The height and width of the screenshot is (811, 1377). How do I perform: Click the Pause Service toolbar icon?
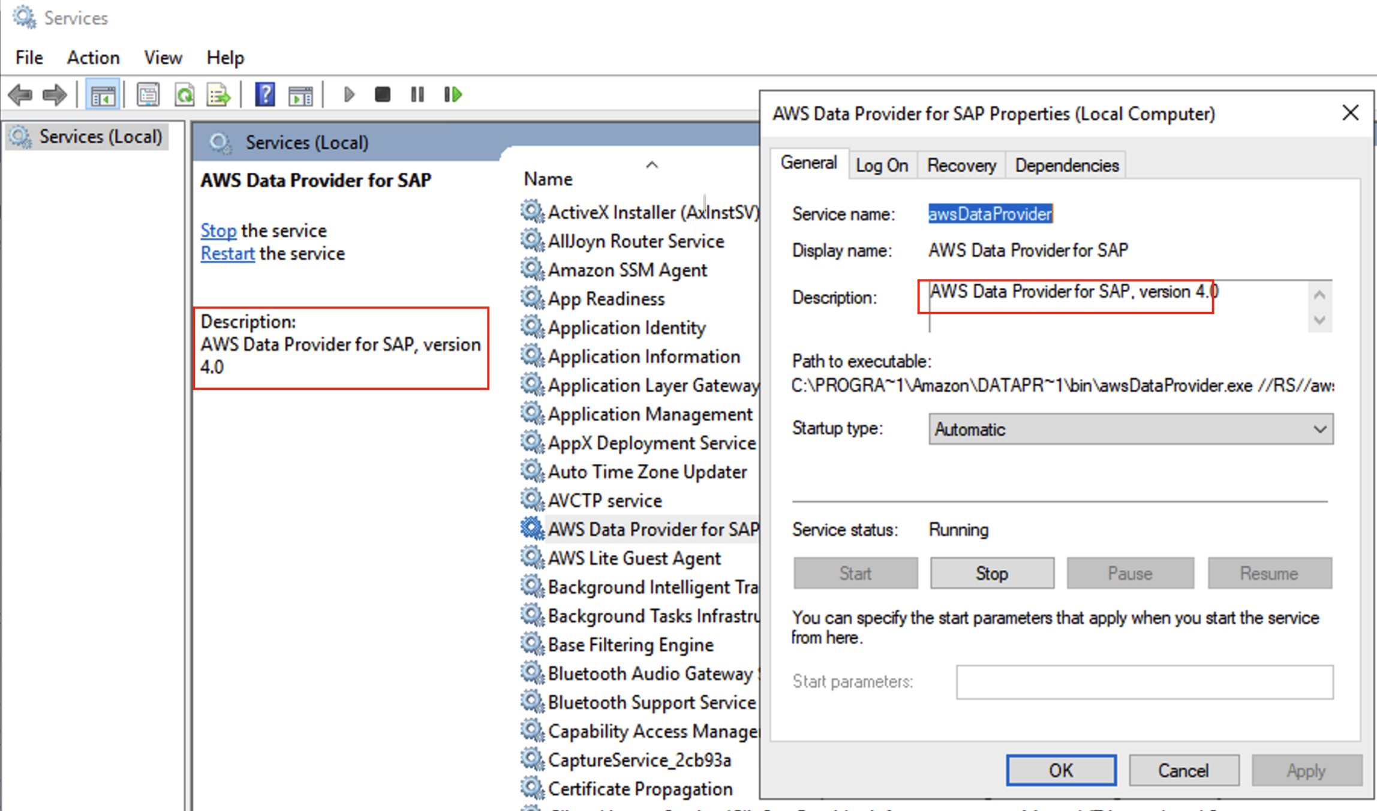[417, 95]
